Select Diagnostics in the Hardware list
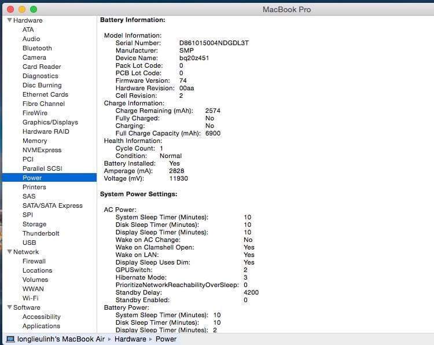 tap(41, 76)
